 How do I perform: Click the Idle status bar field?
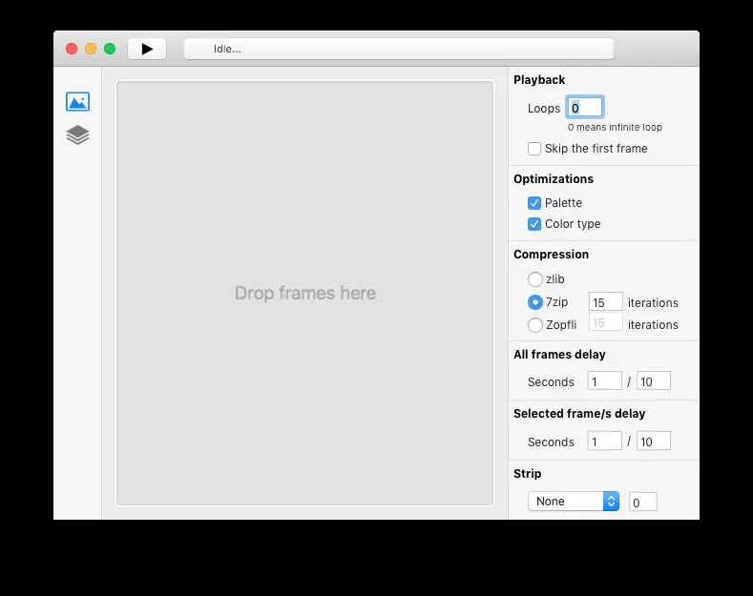399,49
